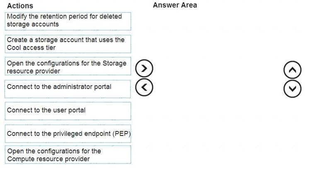310x169 pixels.
Task: Select 'Open the configurations for the Storage resource provider'
Action: point(68,66)
